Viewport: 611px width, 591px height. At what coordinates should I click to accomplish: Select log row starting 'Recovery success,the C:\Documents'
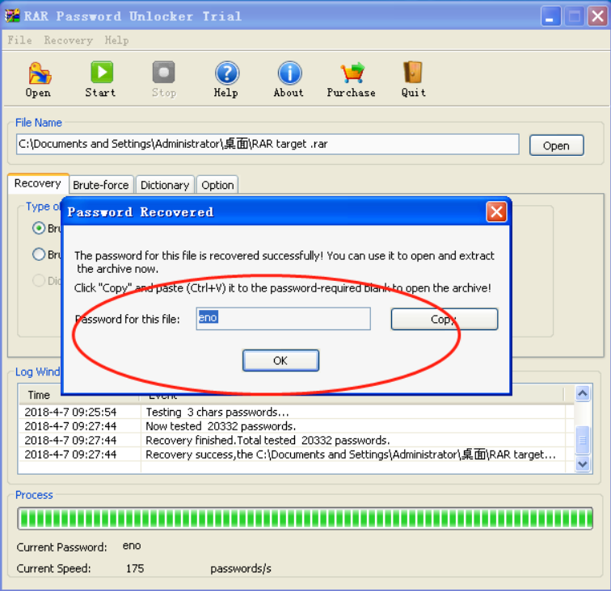(293, 455)
